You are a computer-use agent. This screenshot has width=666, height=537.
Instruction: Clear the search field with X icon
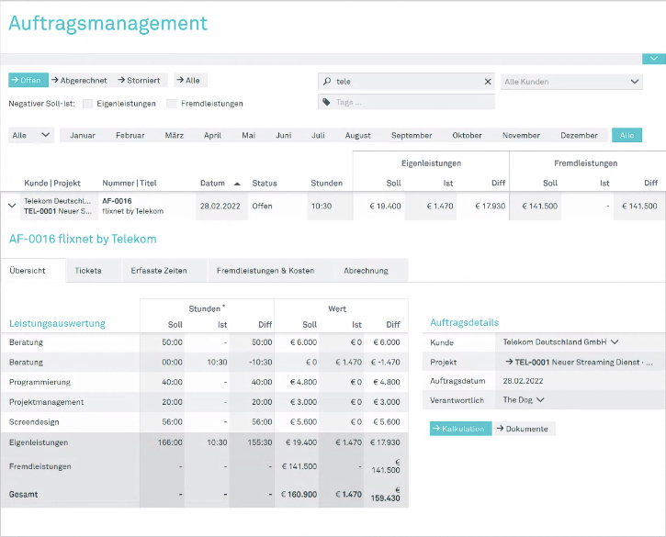point(488,82)
